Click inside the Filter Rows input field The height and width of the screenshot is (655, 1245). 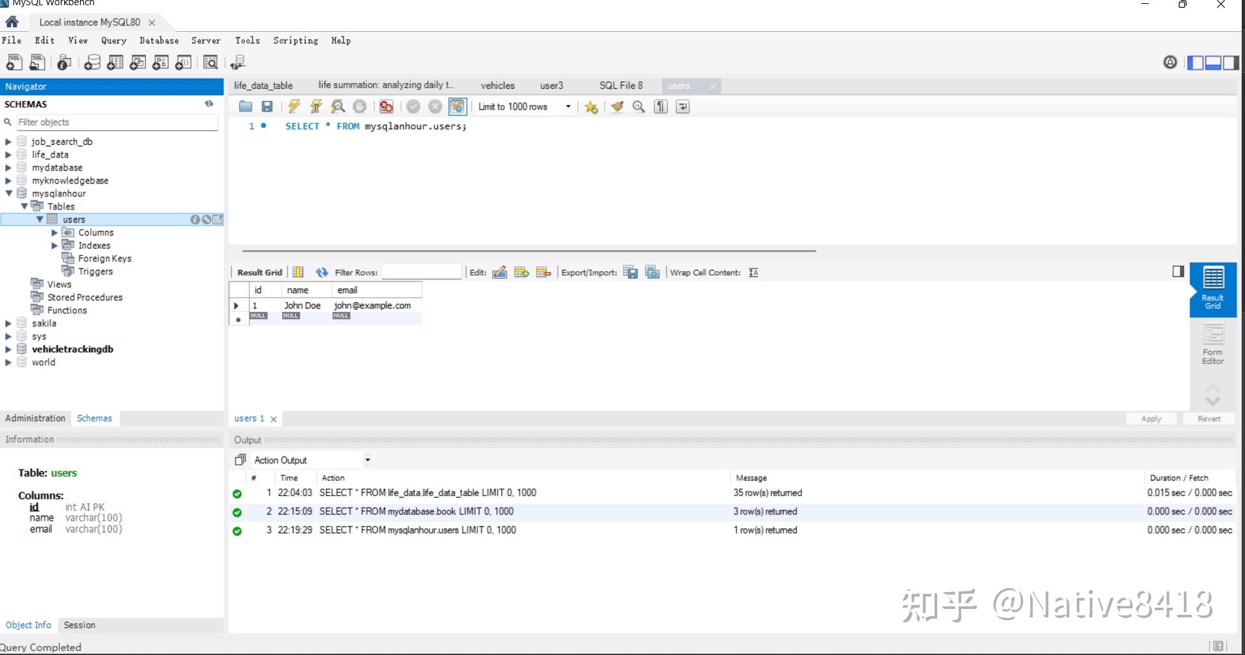tap(421, 272)
